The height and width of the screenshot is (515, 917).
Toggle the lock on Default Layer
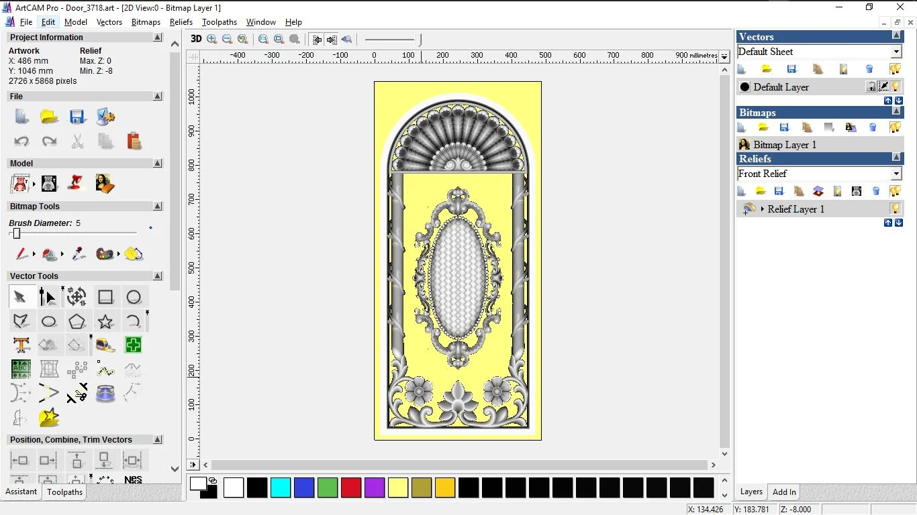point(871,87)
